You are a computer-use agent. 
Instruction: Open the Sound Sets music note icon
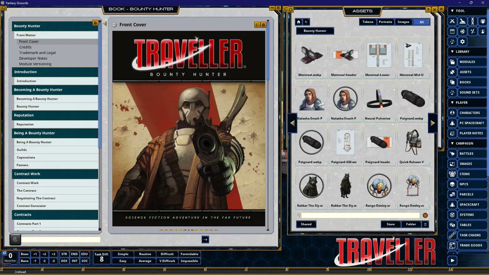[x=452, y=92]
